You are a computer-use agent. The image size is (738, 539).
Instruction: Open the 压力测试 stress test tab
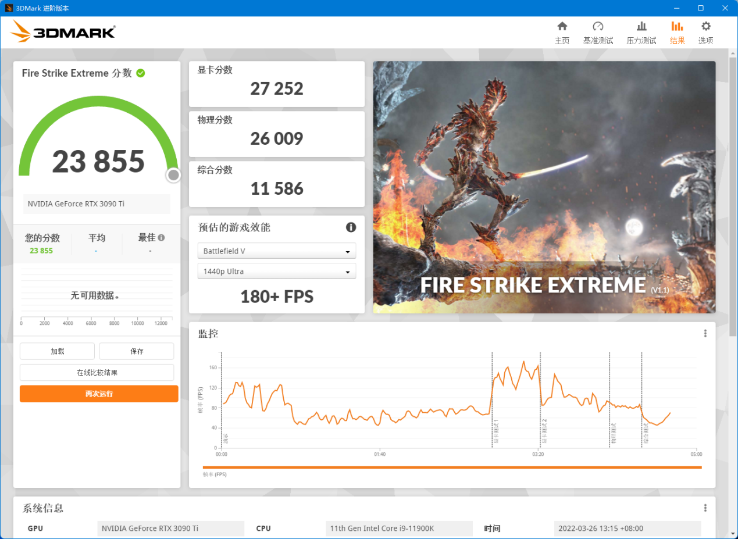(641, 33)
